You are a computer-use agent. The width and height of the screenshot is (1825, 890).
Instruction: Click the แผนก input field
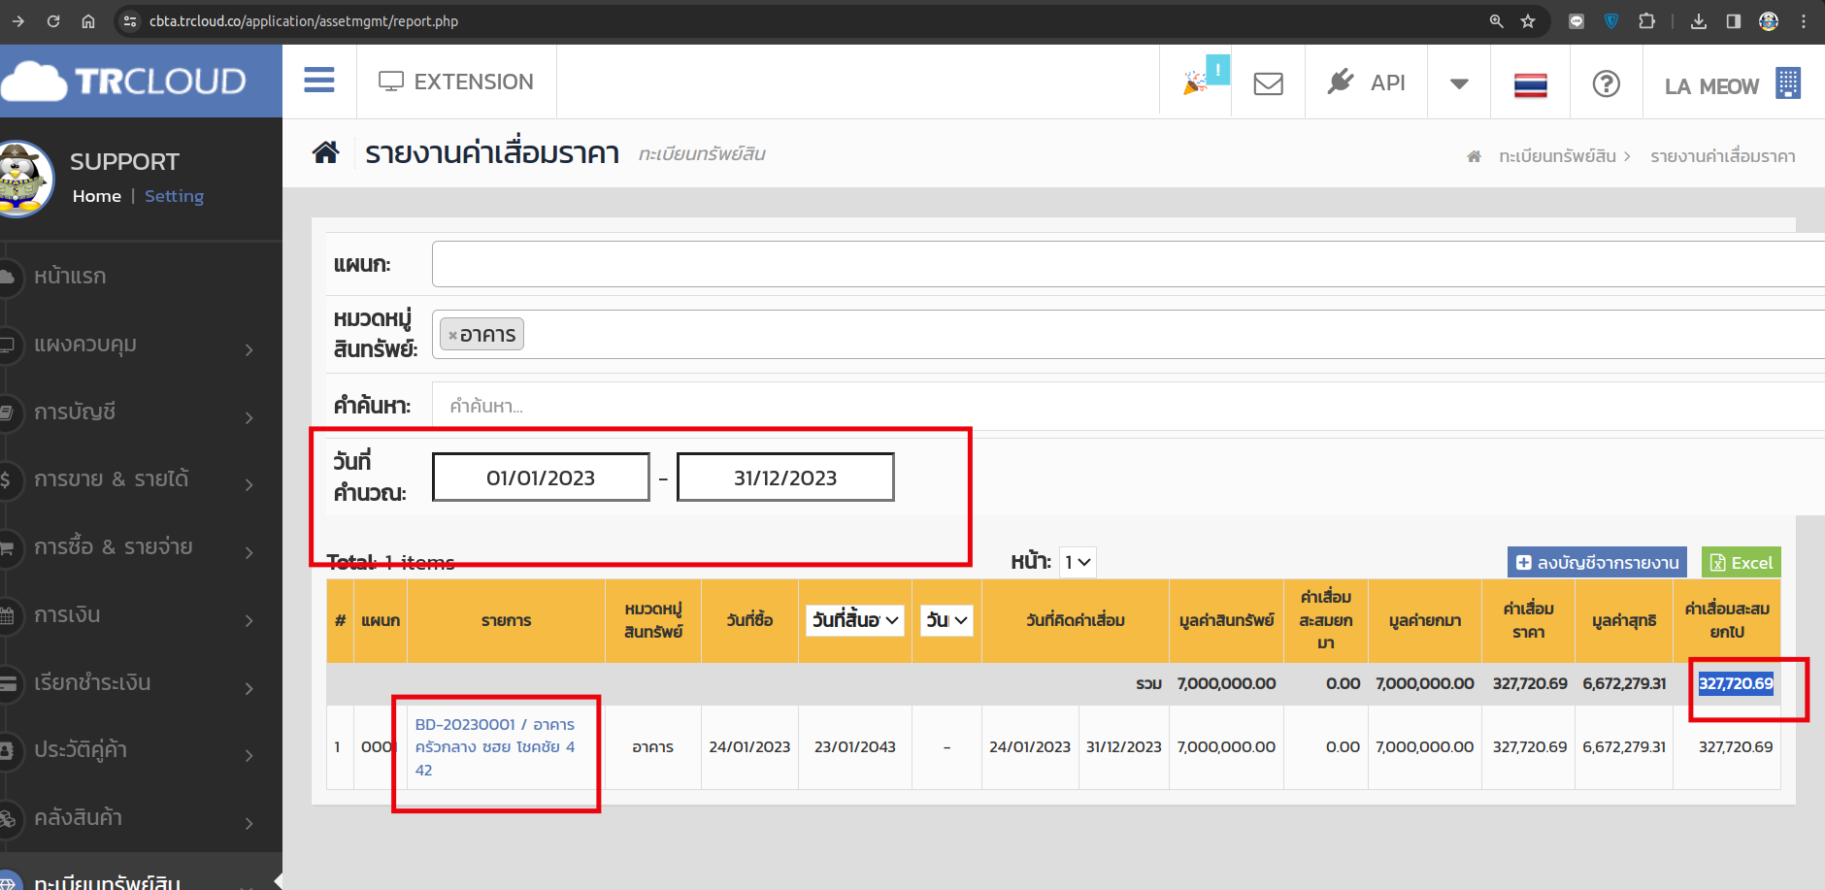click(1128, 264)
